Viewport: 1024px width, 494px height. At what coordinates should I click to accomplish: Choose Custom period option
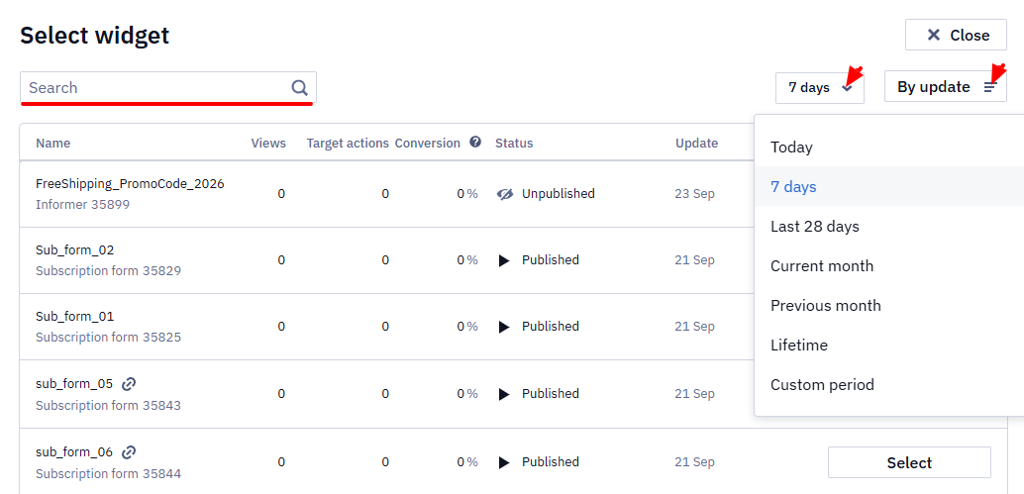point(888,384)
